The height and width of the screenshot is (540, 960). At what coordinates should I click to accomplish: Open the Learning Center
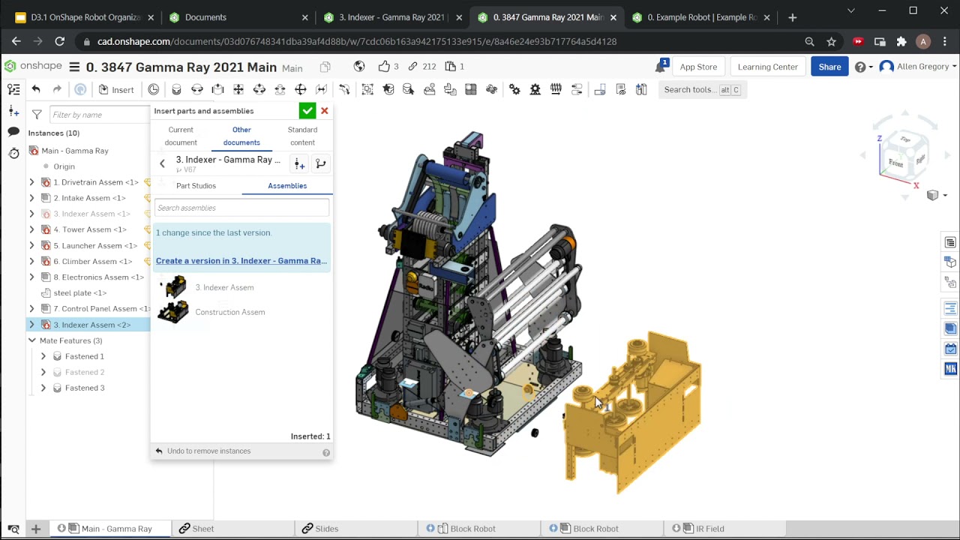pos(767,67)
